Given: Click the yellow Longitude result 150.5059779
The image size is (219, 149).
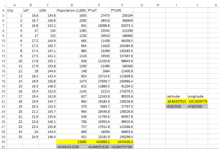Looking at the screenshot, I should pyautogui.click(x=197, y=101).
